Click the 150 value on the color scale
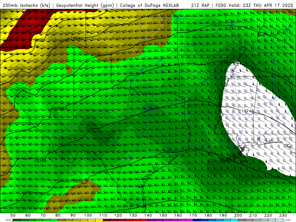The width and height of the screenshot is (296, 222). coord(163,215)
